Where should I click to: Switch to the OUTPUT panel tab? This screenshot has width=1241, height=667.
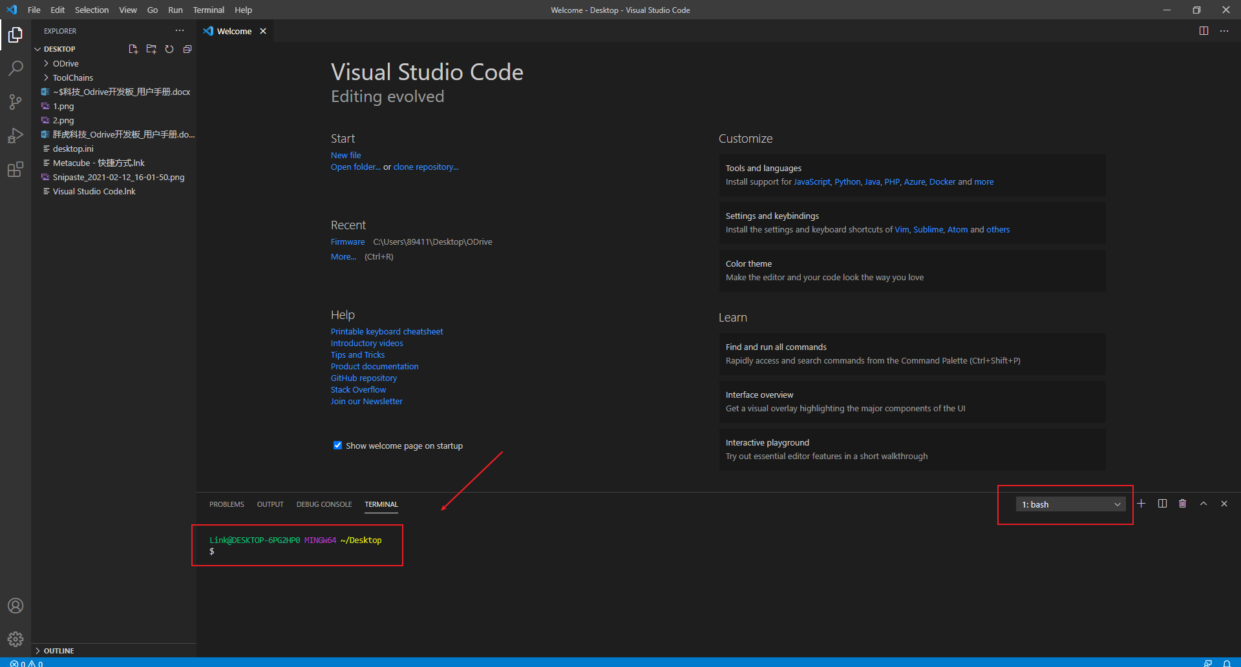270,504
